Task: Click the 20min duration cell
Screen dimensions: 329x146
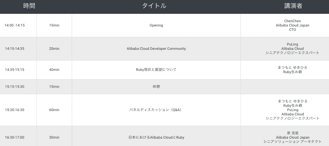Action: tap(54, 49)
